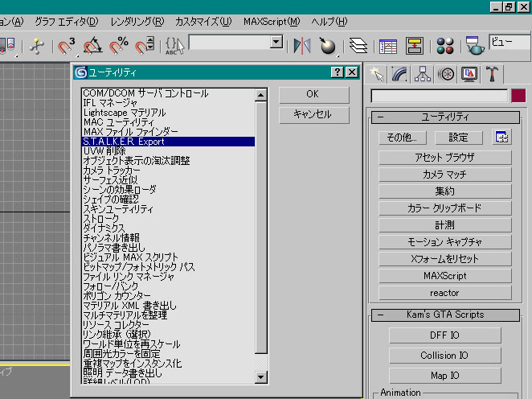Click the 集約 button
Viewport: 532px width, 399px height.
tap(444, 191)
